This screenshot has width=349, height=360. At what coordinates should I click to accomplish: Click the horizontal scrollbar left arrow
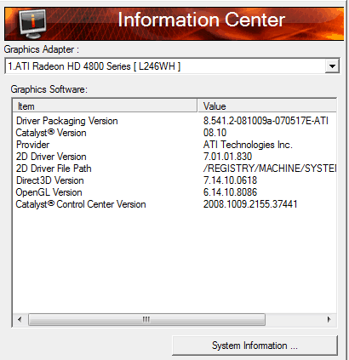[20, 320]
